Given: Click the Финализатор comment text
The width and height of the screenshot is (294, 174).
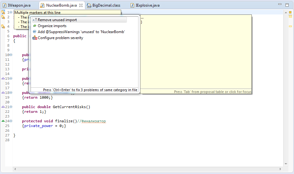Looking at the screenshot, I should 93,121.
